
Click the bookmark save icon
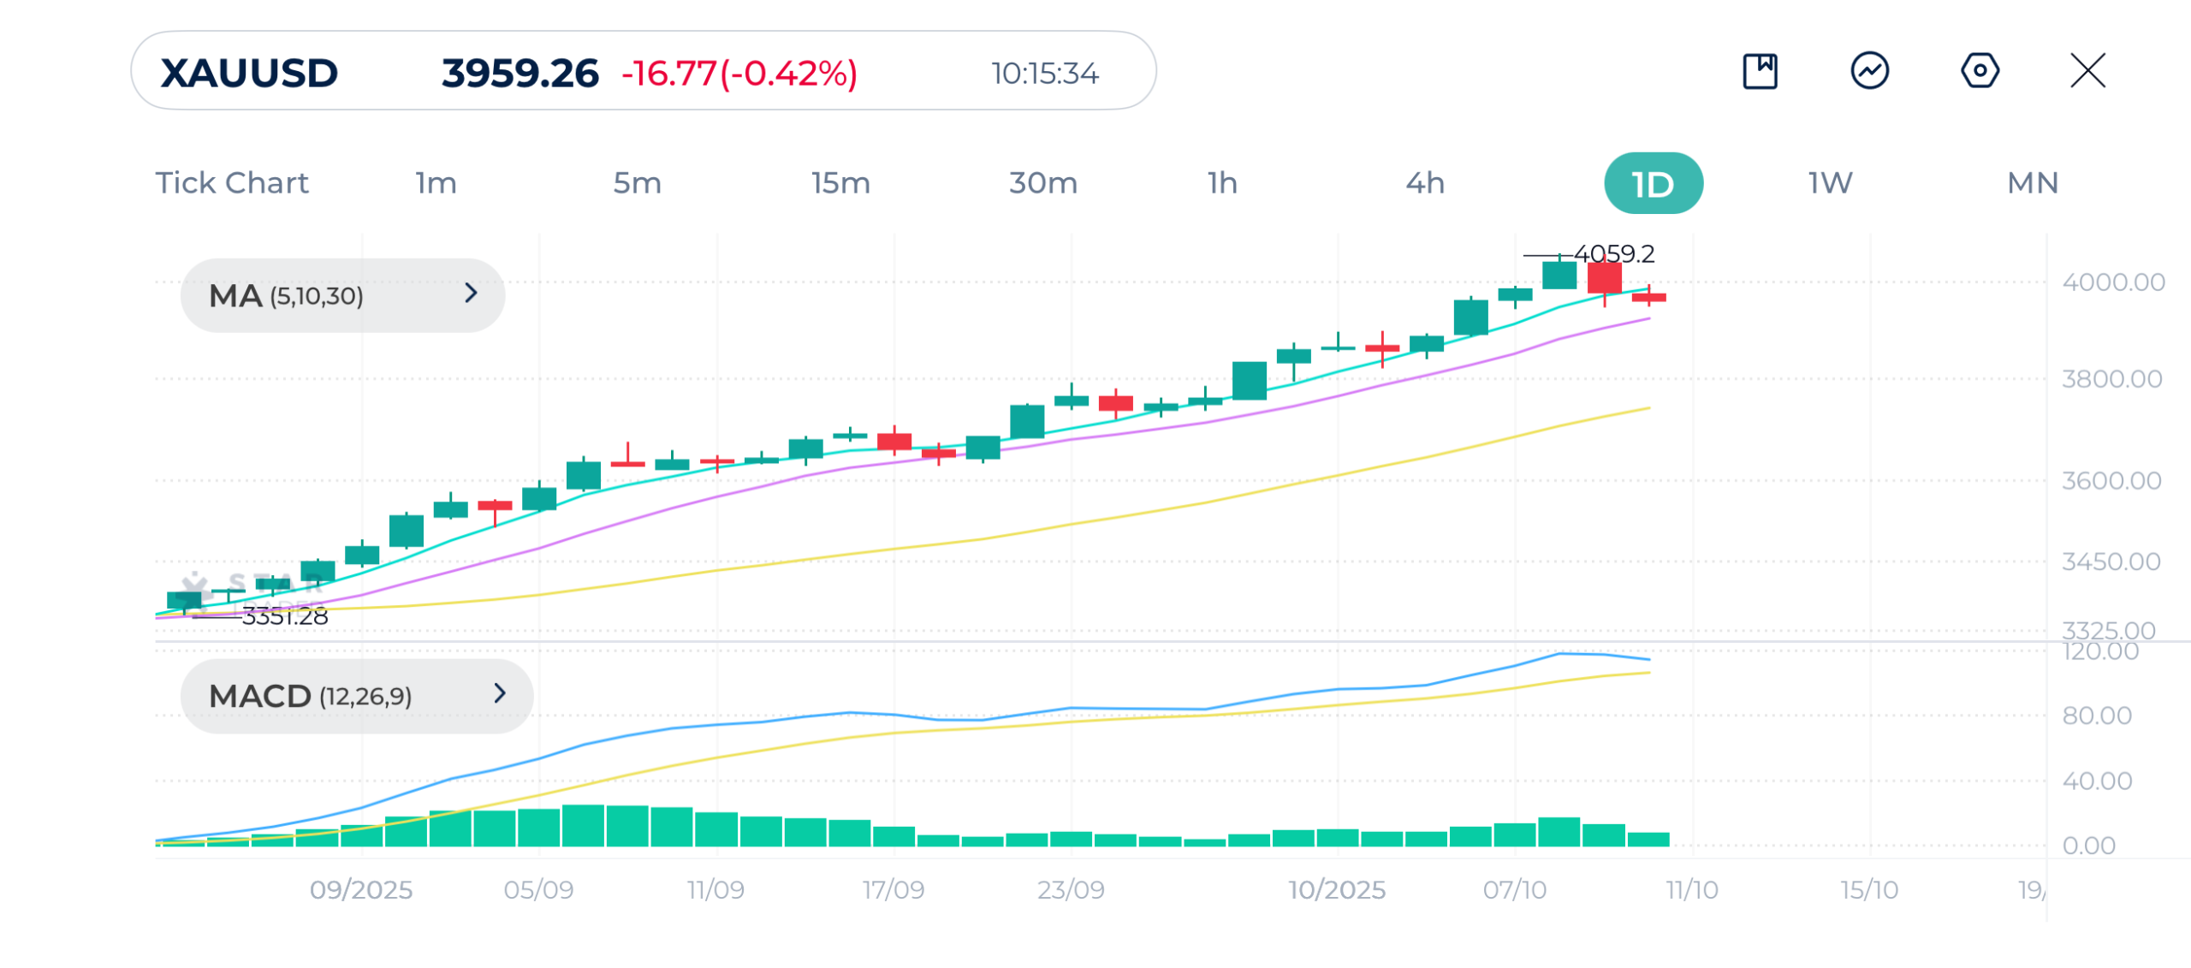click(1760, 71)
